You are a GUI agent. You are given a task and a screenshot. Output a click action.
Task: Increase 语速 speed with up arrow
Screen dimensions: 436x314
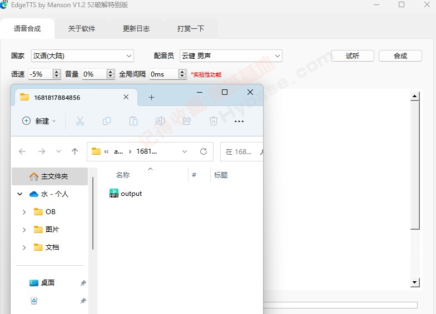tap(57, 72)
